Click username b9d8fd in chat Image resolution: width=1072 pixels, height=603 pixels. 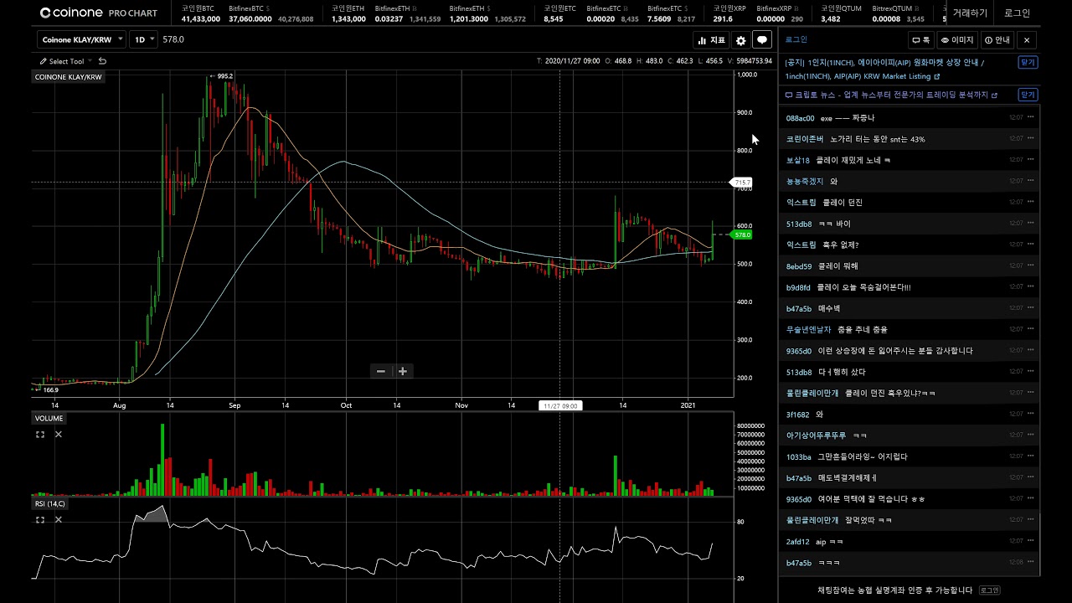[x=798, y=287]
